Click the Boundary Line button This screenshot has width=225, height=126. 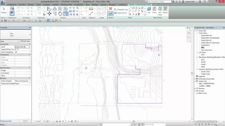coord(121,9)
